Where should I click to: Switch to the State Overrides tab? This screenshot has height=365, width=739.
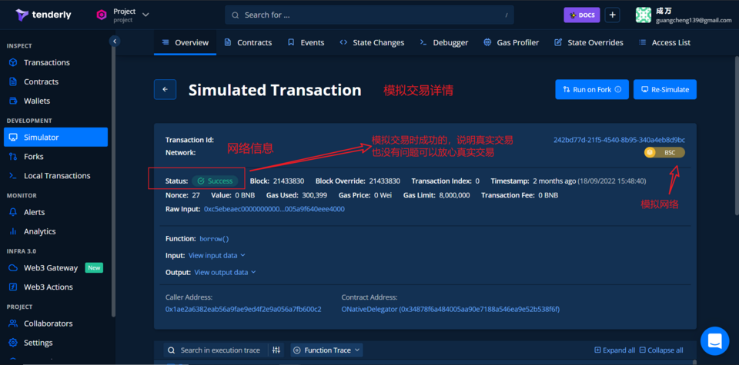pos(589,42)
